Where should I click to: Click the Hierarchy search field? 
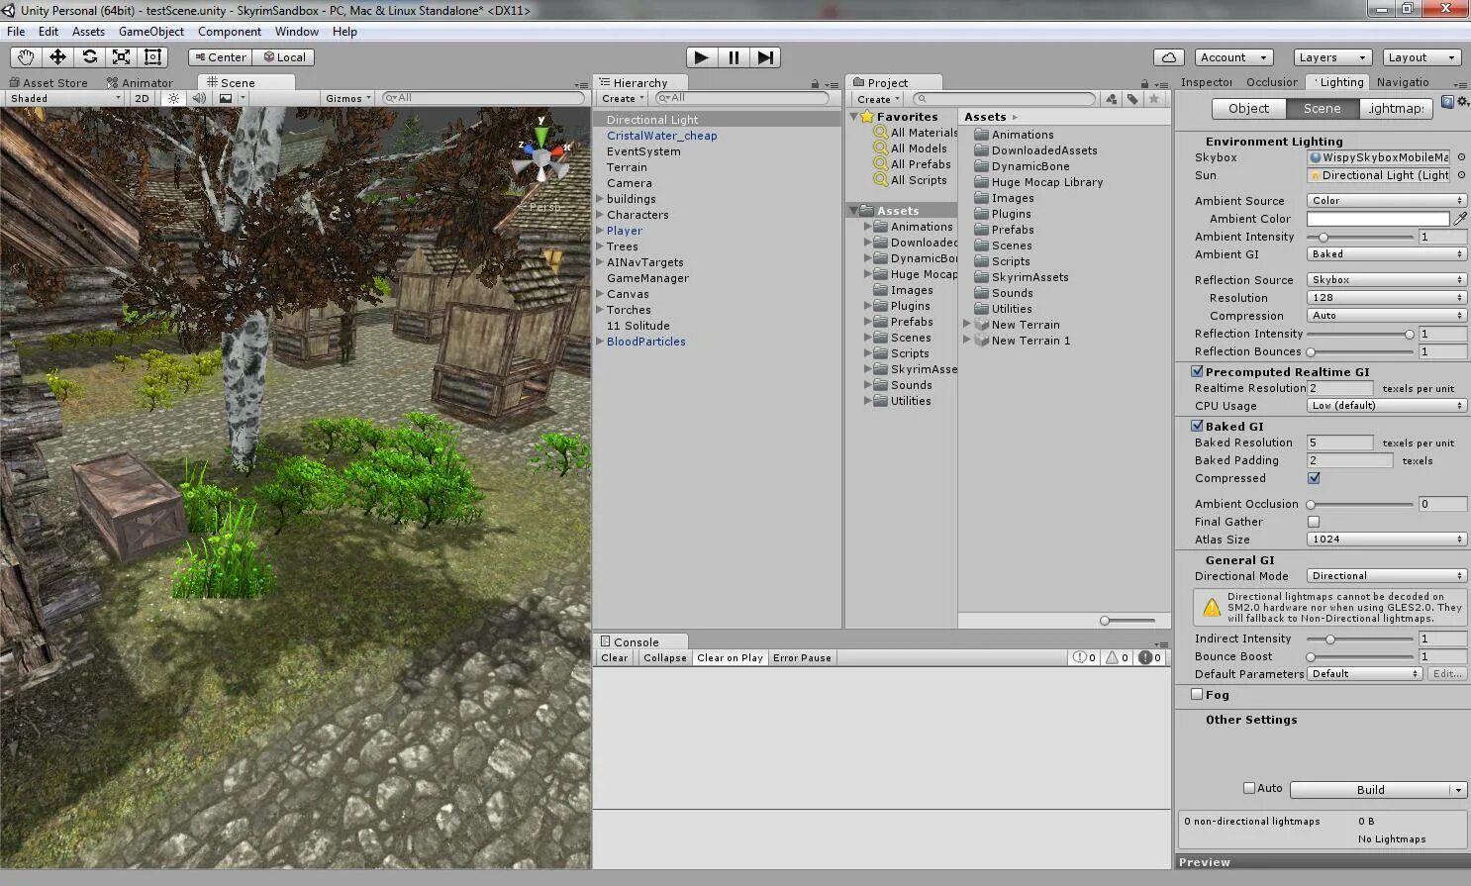click(x=741, y=98)
